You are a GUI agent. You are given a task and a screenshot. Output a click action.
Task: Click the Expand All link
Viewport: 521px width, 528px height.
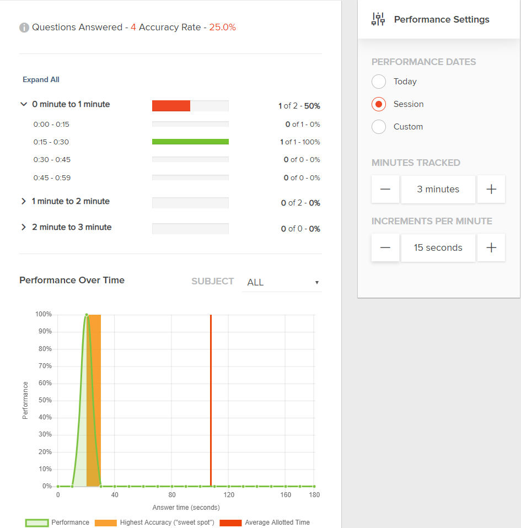41,80
